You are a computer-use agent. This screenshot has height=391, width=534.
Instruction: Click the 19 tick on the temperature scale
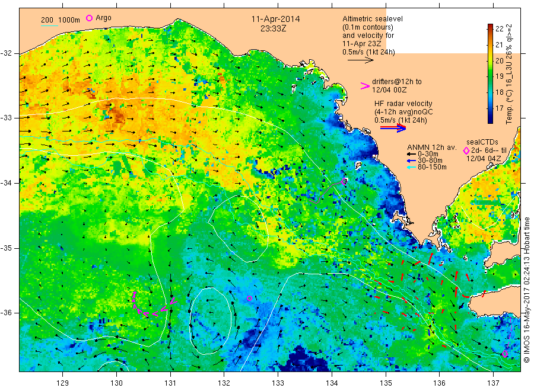[x=499, y=76]
